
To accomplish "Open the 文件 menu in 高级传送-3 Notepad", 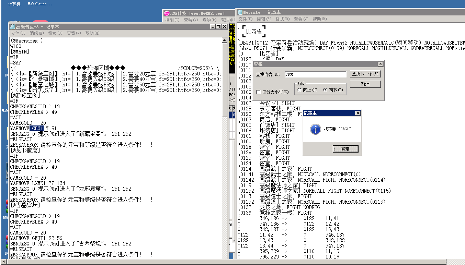I will (x=18, y=33).
